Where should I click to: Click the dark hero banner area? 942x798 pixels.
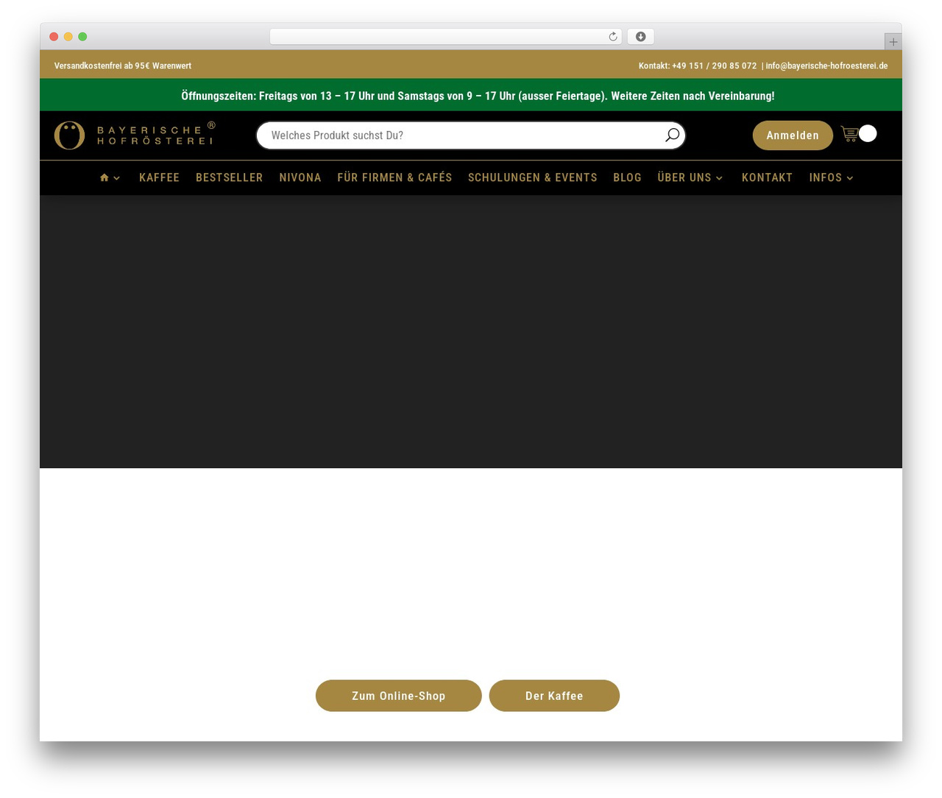[471, 332]
